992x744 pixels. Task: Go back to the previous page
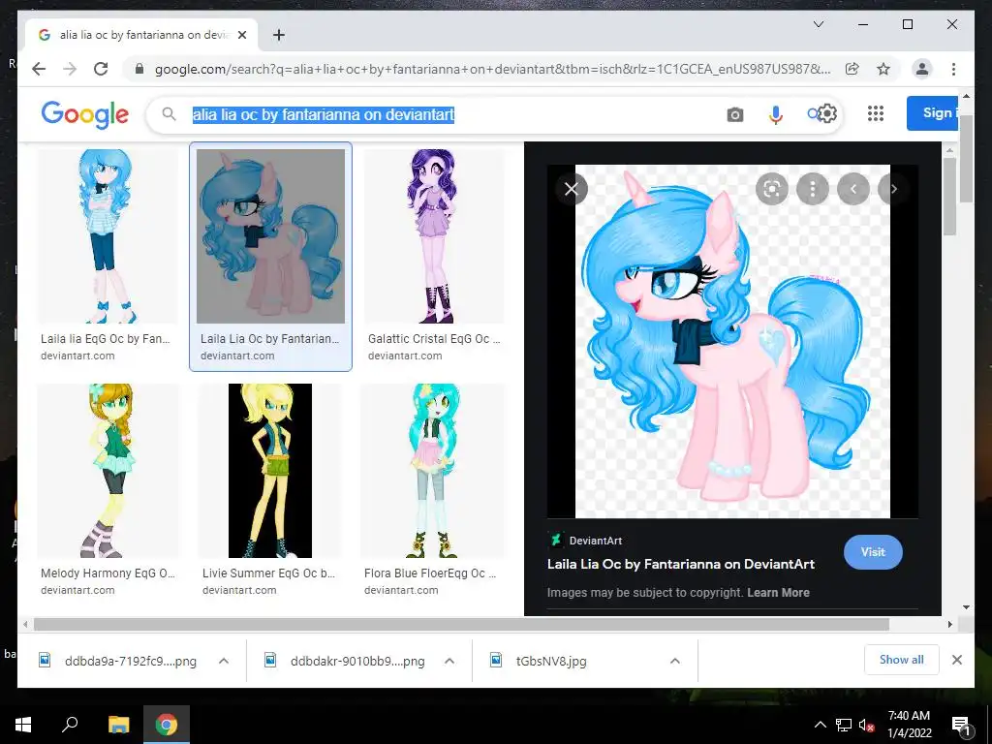39,69
